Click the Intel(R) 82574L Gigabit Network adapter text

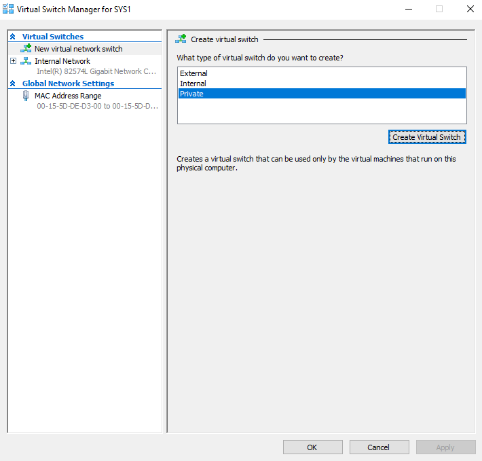(x=96, y=71)
